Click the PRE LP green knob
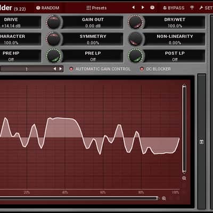213x213 pixels. point(54,56)
